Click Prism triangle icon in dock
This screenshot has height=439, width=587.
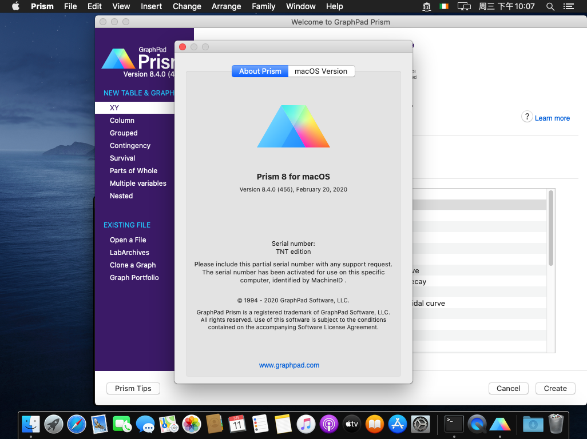500,424
